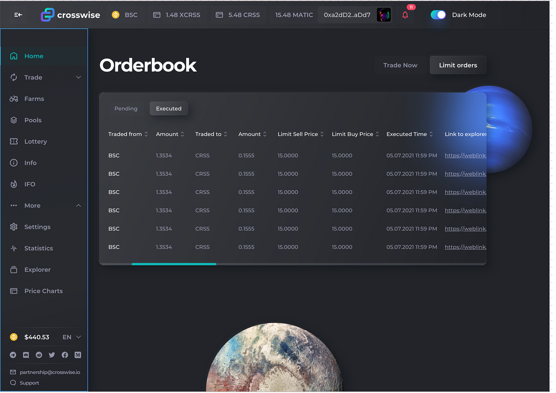Click the mail envelope icon
Screen dimensions: 556x393
coord(13,372)
